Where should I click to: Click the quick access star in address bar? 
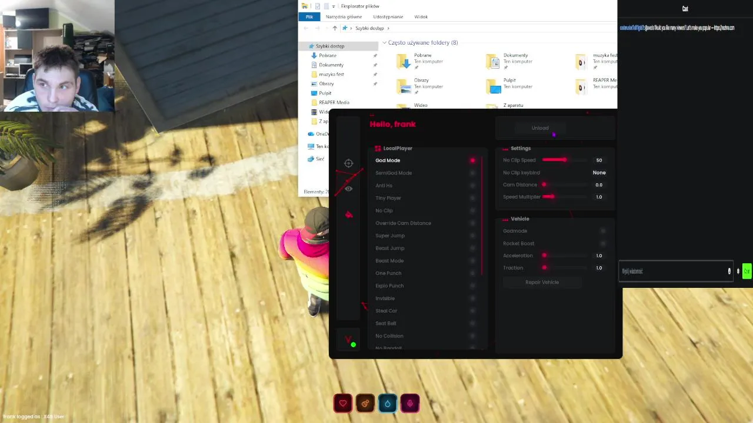[x=345, y=28]
